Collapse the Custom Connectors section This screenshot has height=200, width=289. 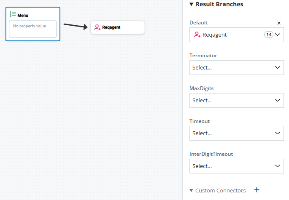coord(192,191)
